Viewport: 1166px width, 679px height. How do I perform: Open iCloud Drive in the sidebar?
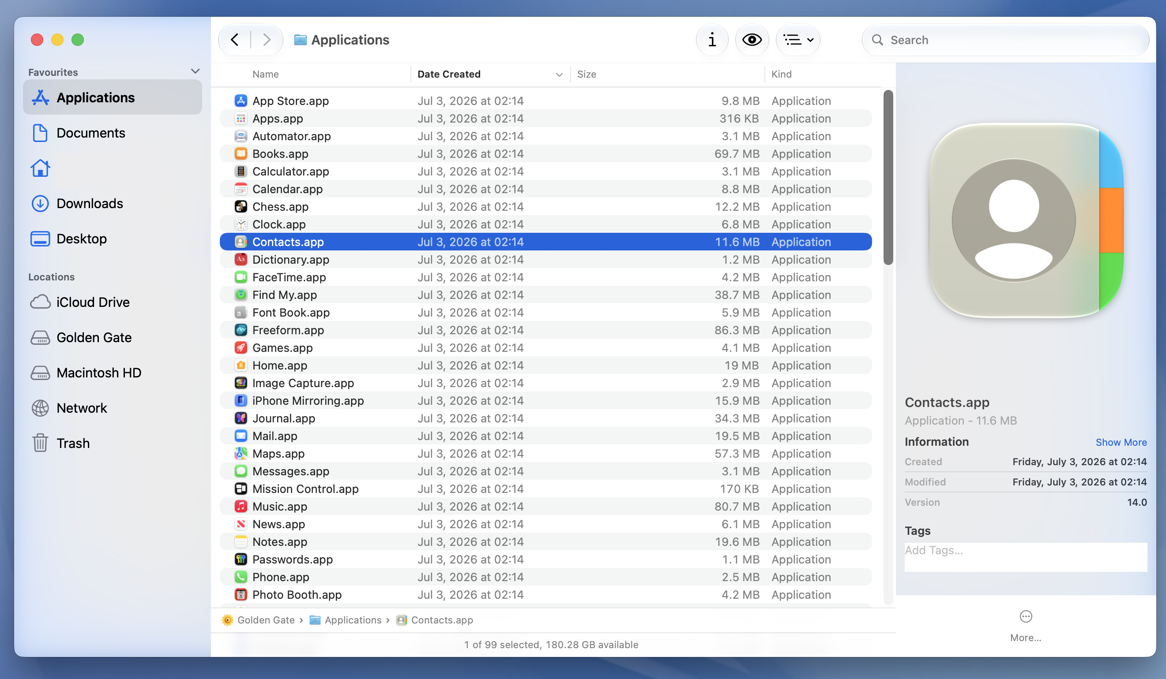pos(113,302)
